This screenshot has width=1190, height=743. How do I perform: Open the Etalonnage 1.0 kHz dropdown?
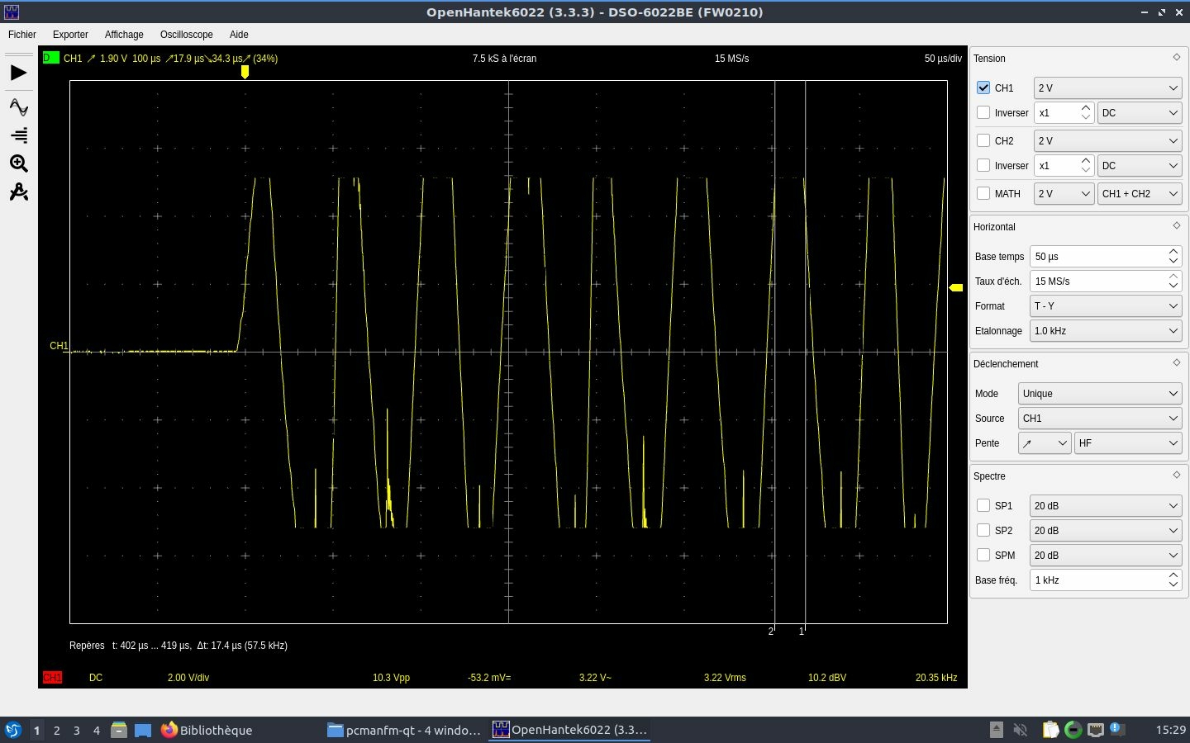point(1106,330)
